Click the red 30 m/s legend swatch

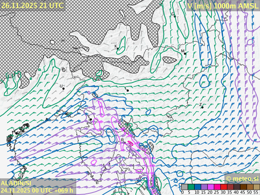224,187
